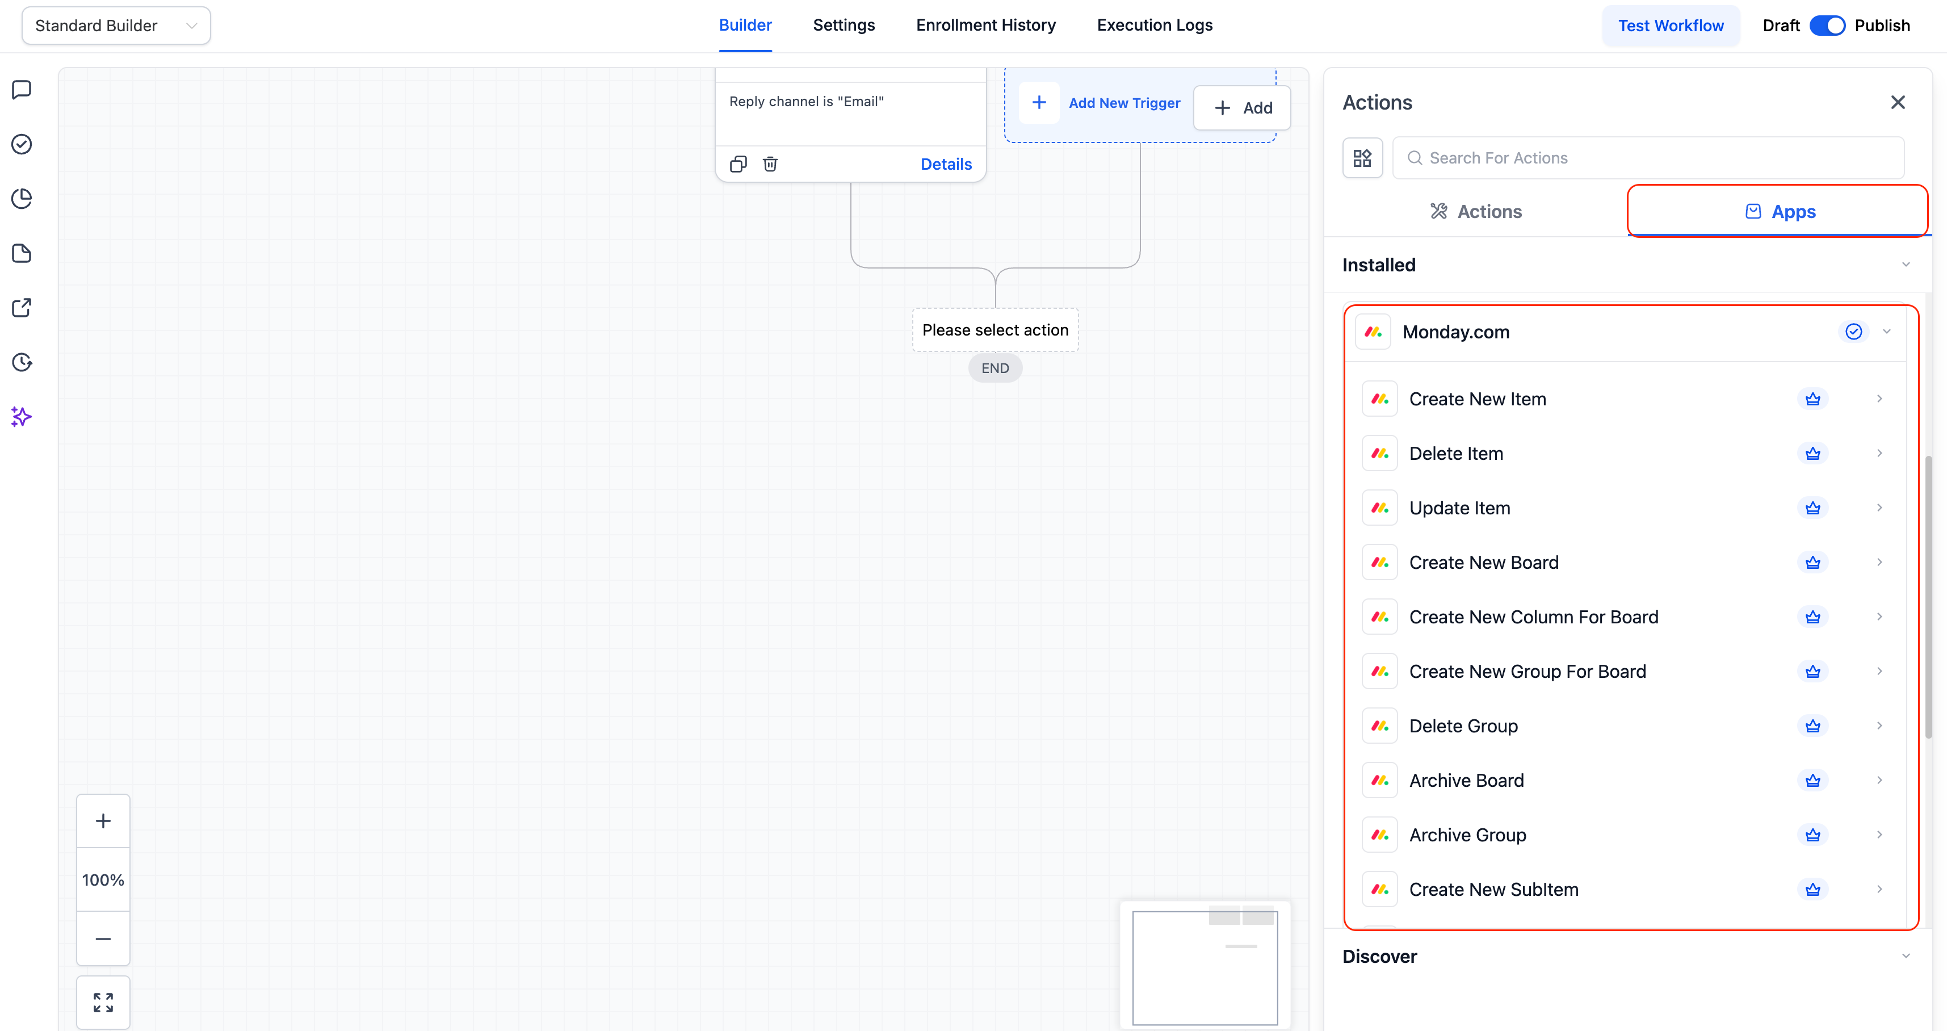
Task: Switch the Draft/Publish toggle to Publish
Action: coord(1828,25)
